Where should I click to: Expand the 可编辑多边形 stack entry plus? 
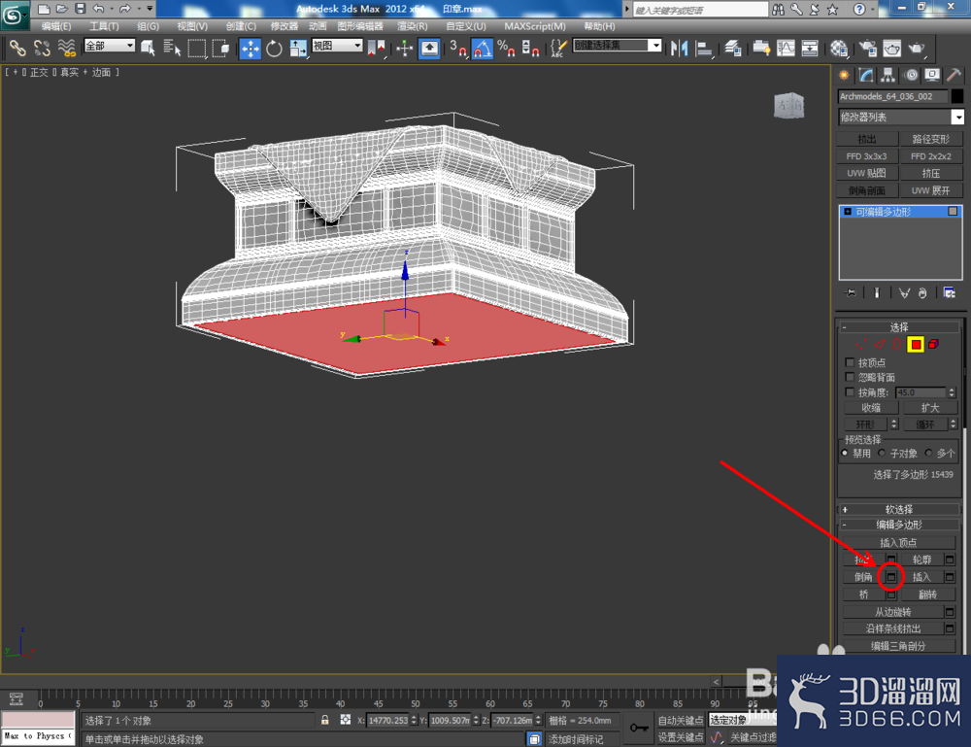click(x=848, y=212)
